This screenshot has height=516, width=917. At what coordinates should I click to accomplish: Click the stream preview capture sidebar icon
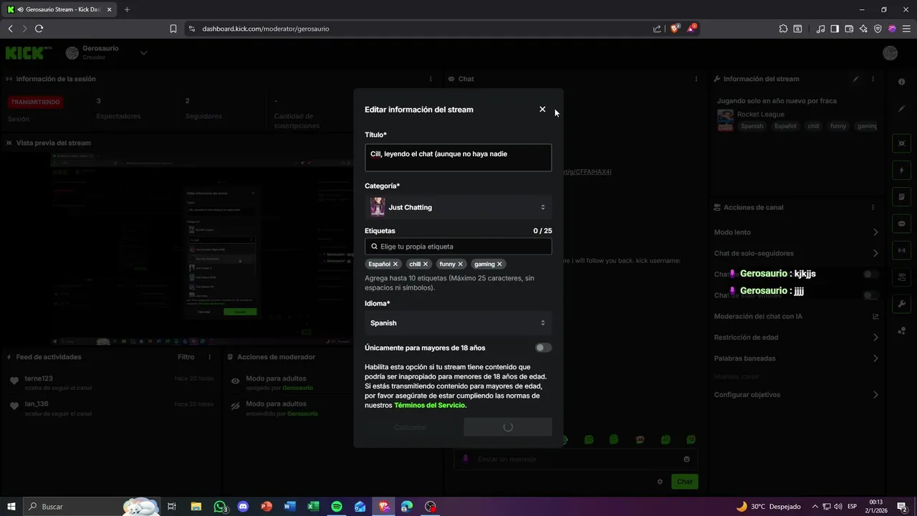pos(901,143)
